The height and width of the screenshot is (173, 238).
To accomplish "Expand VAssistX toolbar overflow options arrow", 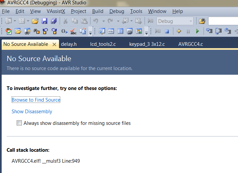I will point(90,33).
